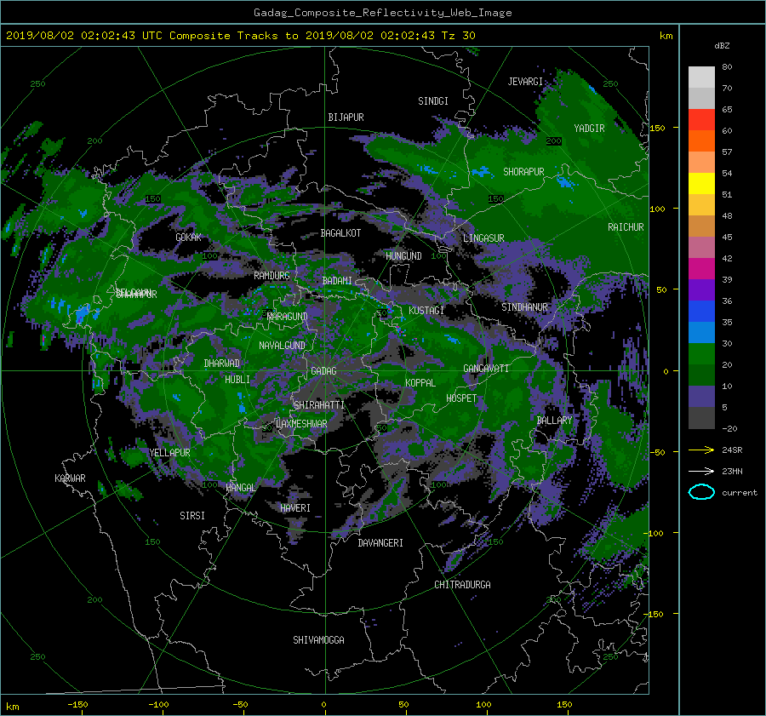This screenshot has height=716, width=766.
Task: Click the KOPPAL city label
Action: coord(420,383)
